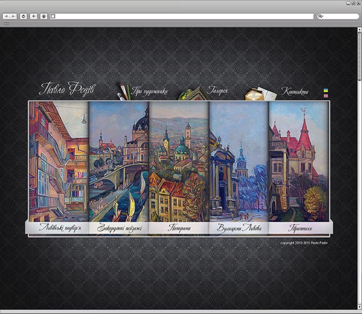
Task: Open the winter street painting thumbnail
Action: (239, 161)
